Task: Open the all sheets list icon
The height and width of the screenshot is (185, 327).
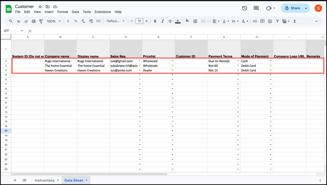Action: pos(24,180)
